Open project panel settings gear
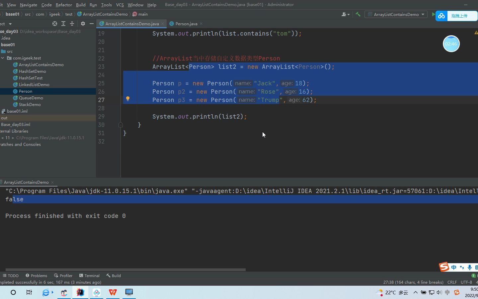Screen dimensions: 478x299 [83, 24]
